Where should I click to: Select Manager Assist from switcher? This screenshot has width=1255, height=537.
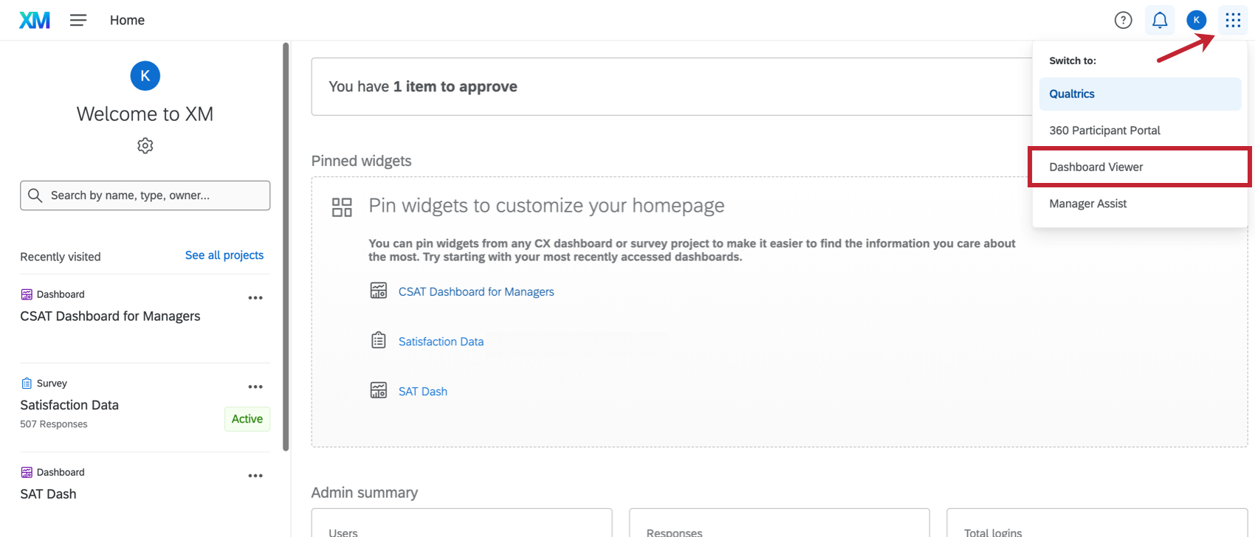click(1087, 204)
